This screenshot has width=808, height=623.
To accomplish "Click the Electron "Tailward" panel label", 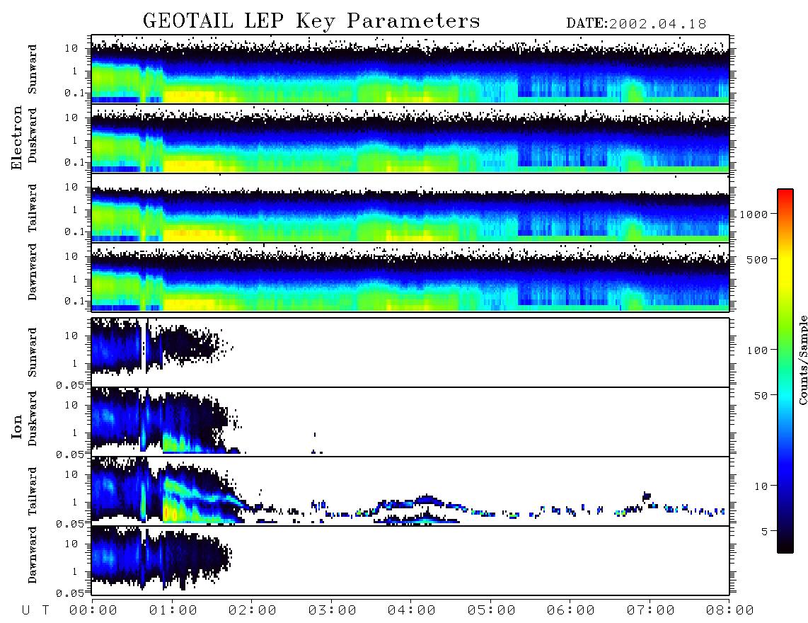I will click(x=33, y=208).
